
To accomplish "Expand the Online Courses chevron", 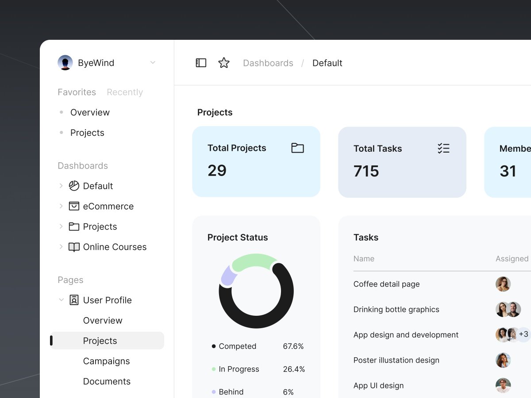I will coord(61,247).
